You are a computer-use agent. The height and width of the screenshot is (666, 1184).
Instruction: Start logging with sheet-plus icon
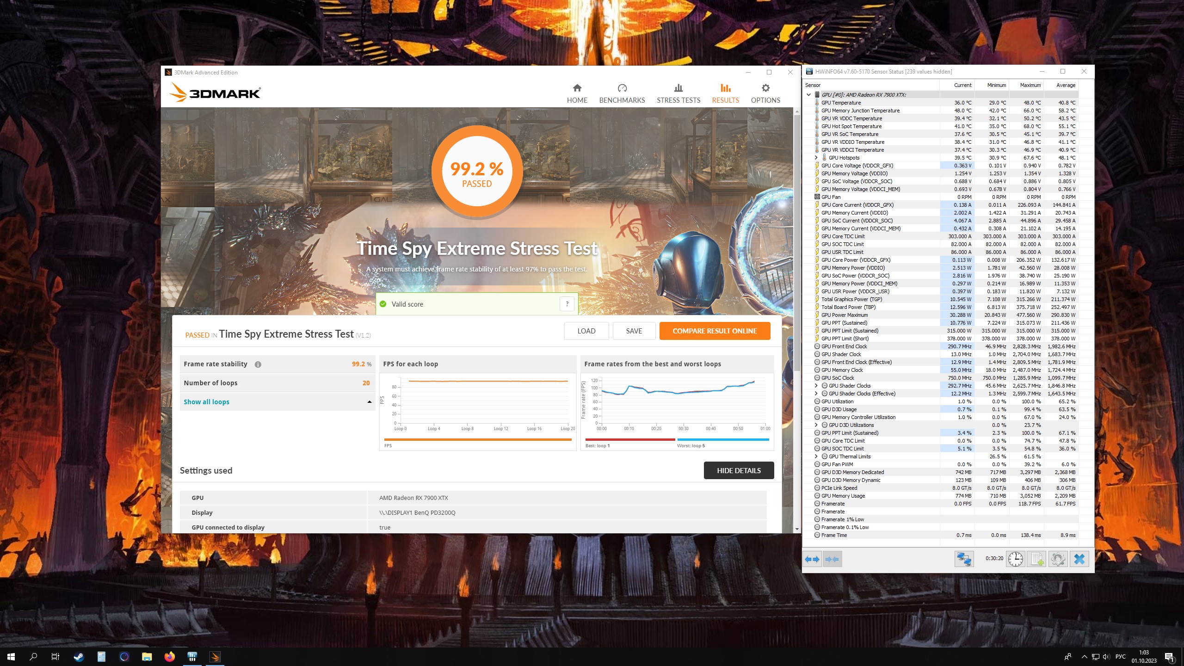click(1036, 559)
